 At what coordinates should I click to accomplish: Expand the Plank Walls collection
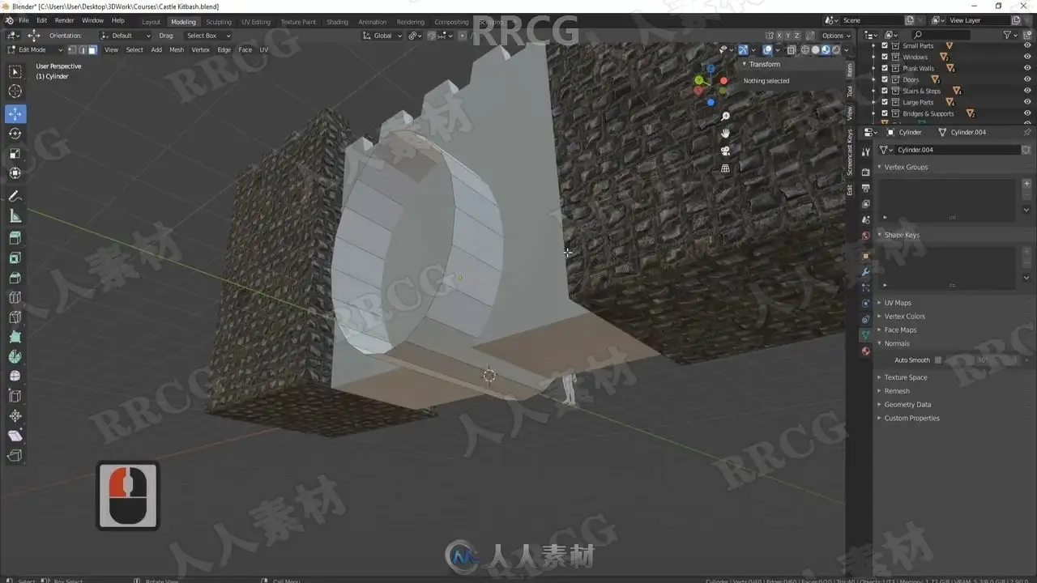pyautogui.click(x=873, y=68)
